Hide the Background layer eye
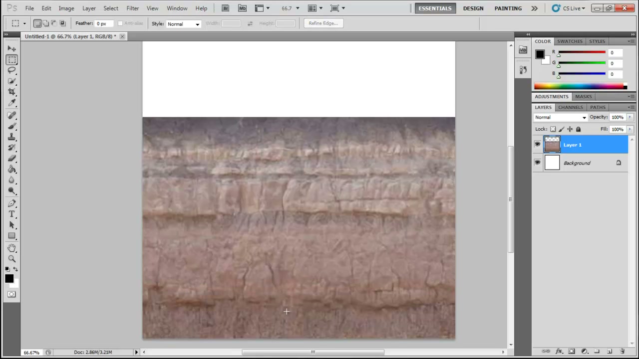The height and width of the screenshot is (359, 639). (x=537, y=163)
